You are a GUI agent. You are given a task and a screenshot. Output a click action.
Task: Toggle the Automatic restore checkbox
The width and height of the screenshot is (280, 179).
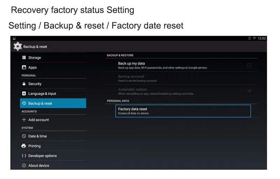coord(249,91)
